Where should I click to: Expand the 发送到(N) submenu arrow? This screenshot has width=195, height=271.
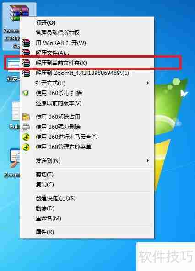pos(148,161)
